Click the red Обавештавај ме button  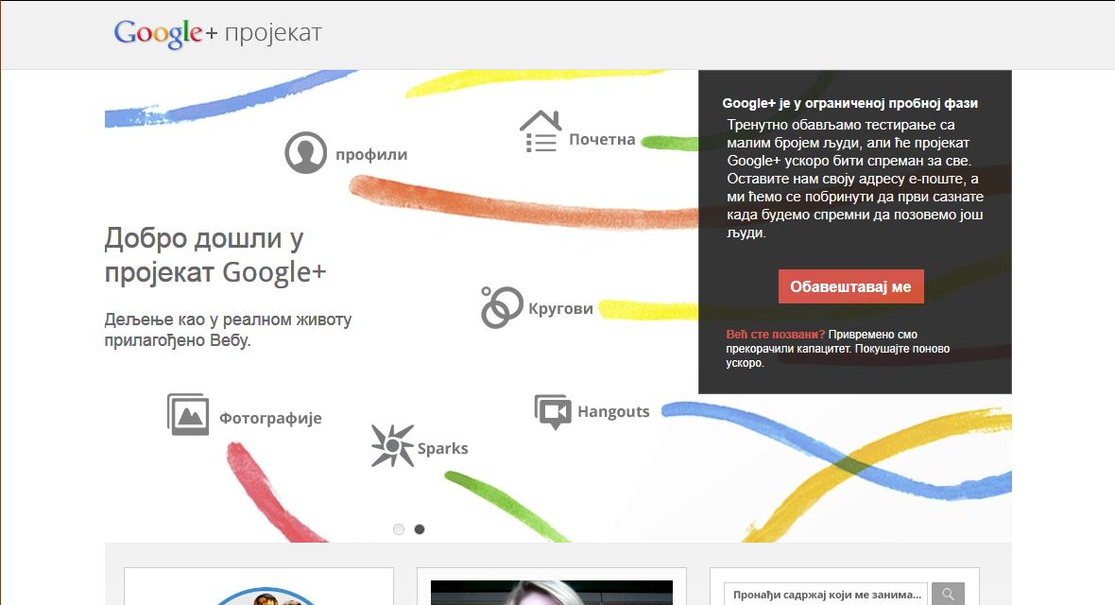pyautogui.click(x=851, y=286)
